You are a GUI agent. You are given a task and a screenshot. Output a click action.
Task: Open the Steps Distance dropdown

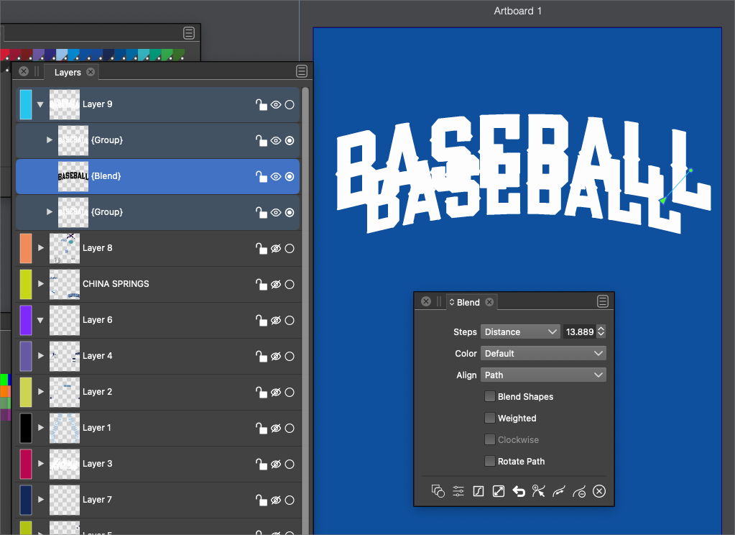coord(520,331)
